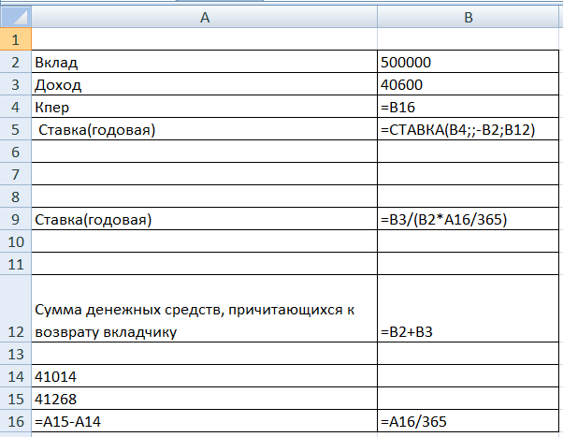Select row 2 header

click(x=16, y=62)
